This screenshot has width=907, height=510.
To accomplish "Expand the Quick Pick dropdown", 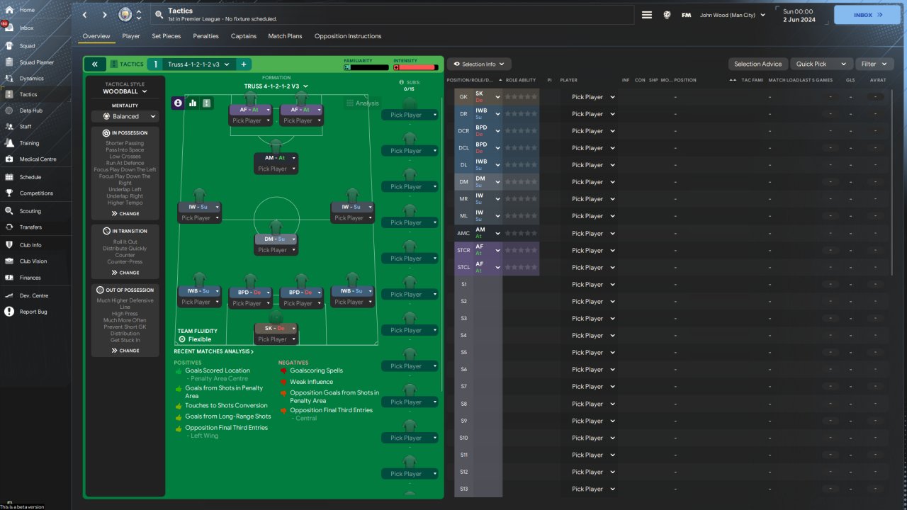I will click(820, 64).
